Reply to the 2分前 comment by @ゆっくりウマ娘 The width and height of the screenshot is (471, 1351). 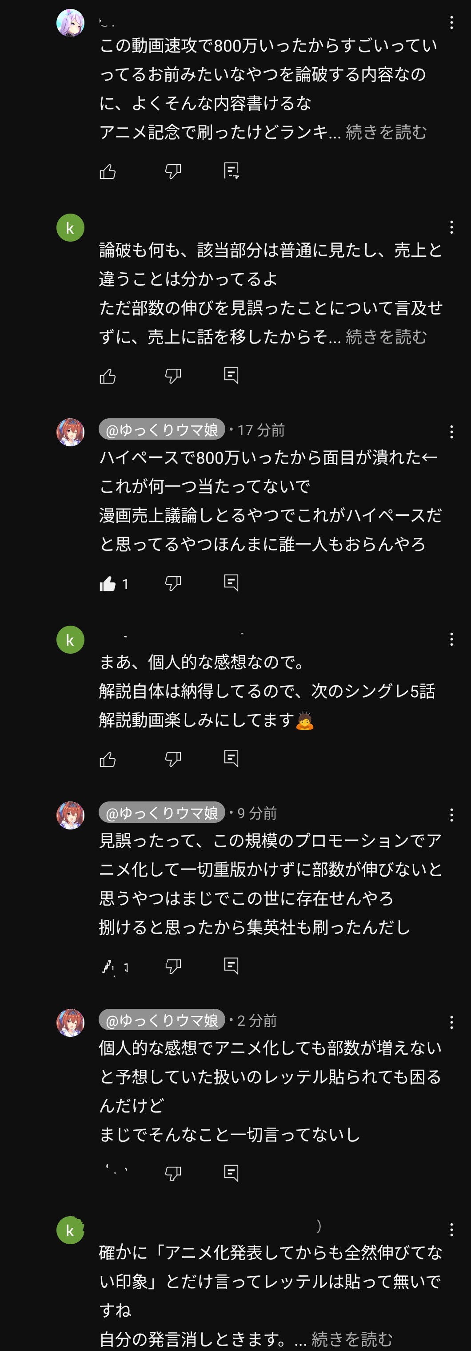231,1173
